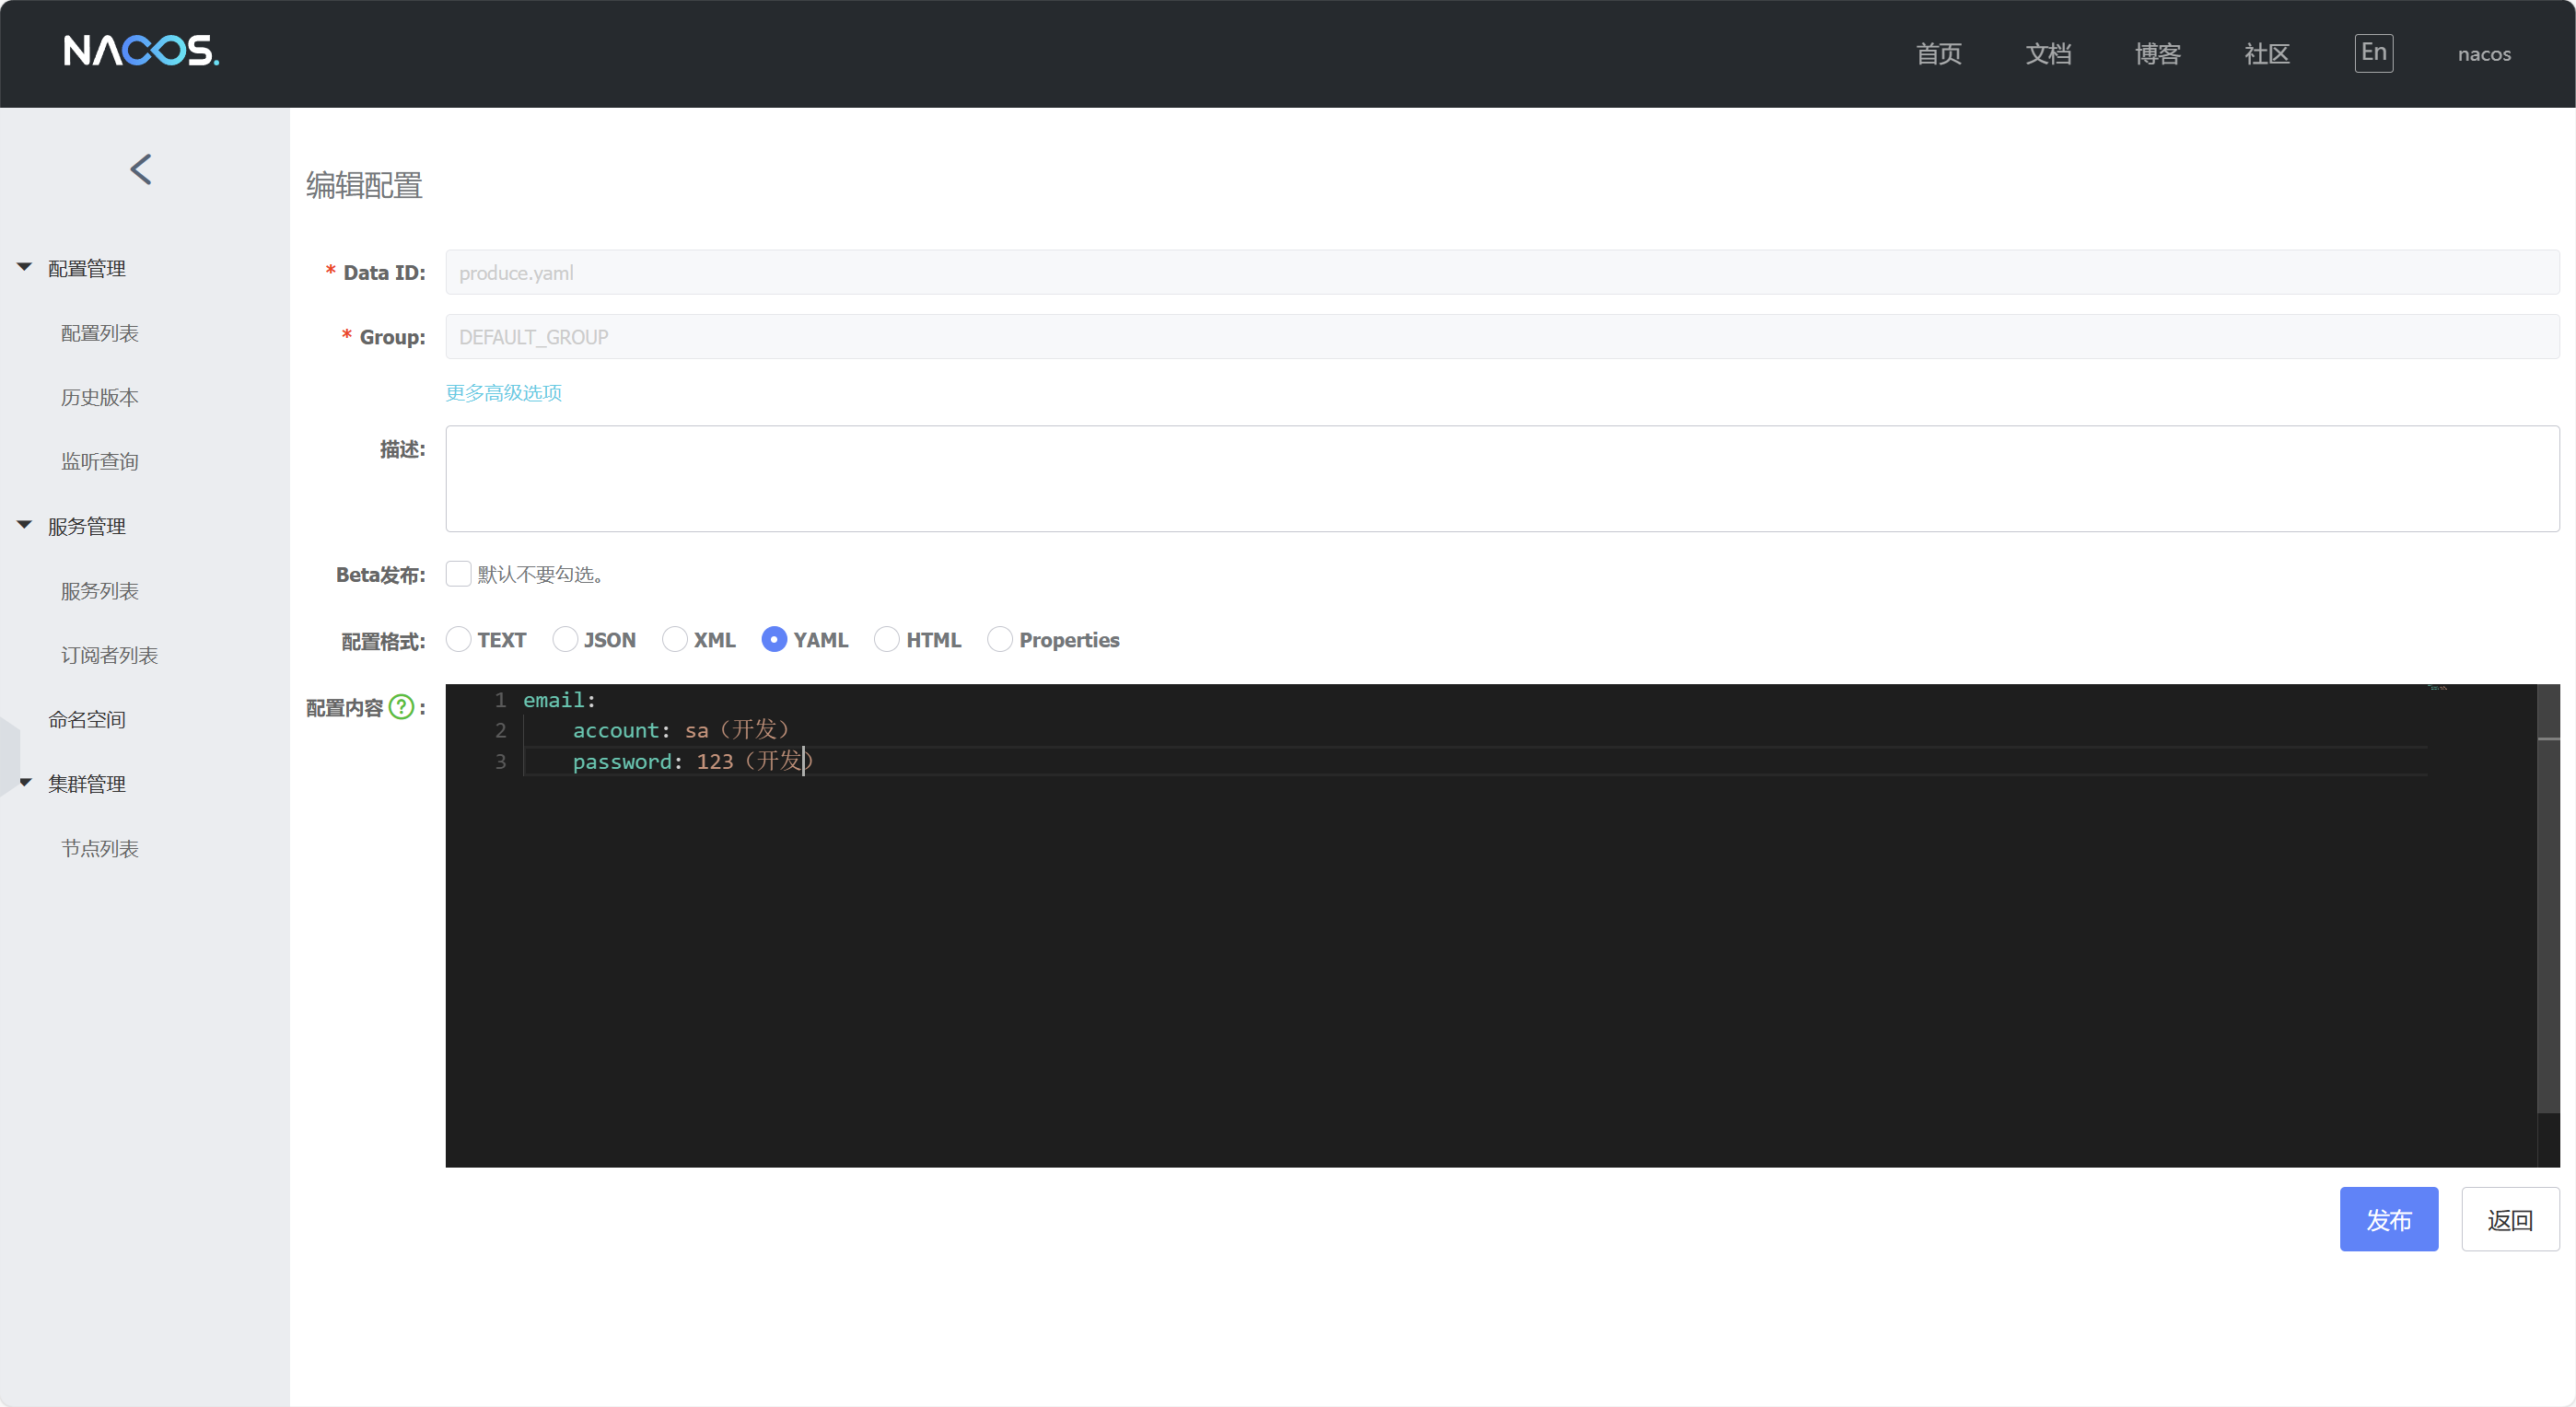Screen dimensions: 2576x1407
Task: Expand 更多高级选项 link
Action: coord(503,393)
